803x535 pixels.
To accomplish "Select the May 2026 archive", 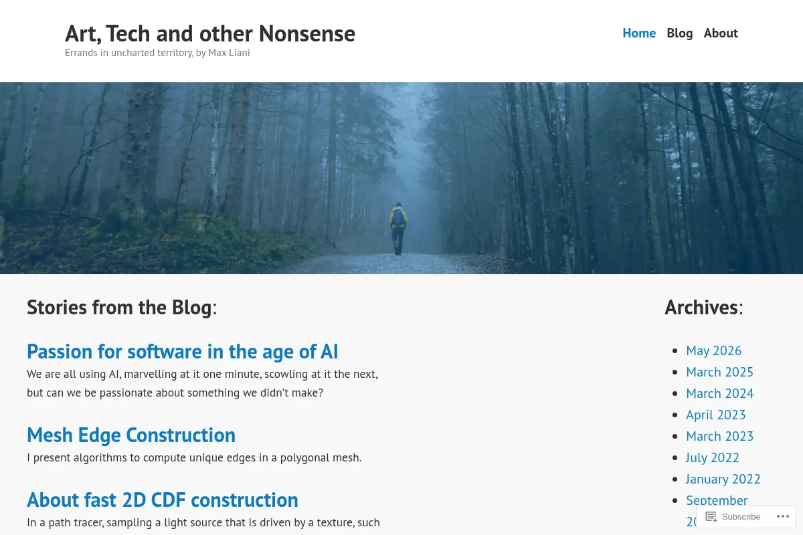I will [x=714, y=350].
